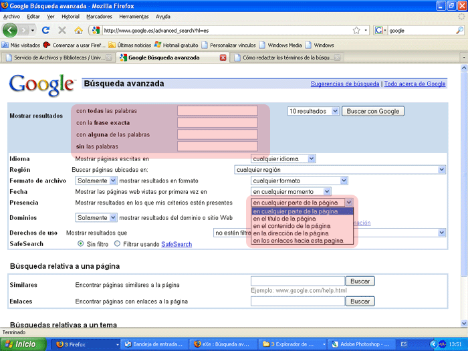Bookmark this page with the star icon

pyautogui.click(x=356, y=30)
